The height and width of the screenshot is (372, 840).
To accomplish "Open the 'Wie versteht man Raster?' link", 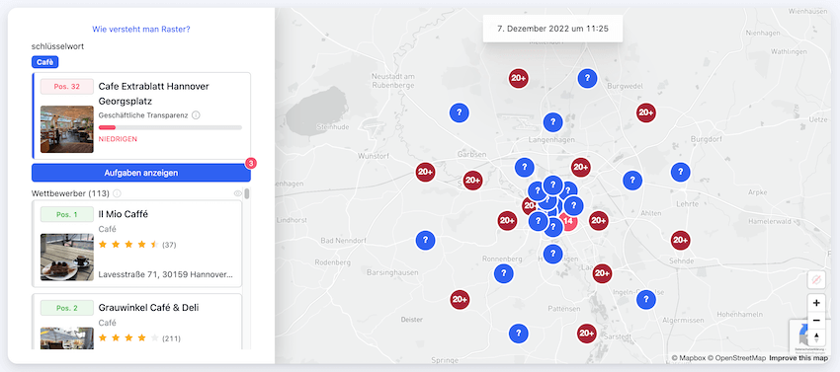I will (141, 29).
